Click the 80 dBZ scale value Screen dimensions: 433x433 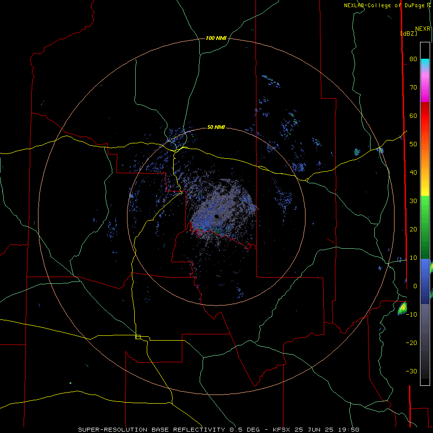413,59
